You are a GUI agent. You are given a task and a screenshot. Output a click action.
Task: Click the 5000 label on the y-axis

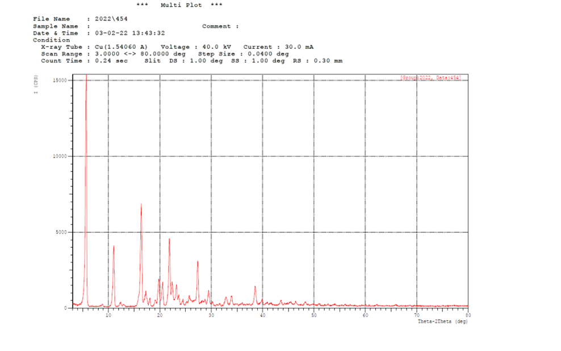(x=61, y=232)
